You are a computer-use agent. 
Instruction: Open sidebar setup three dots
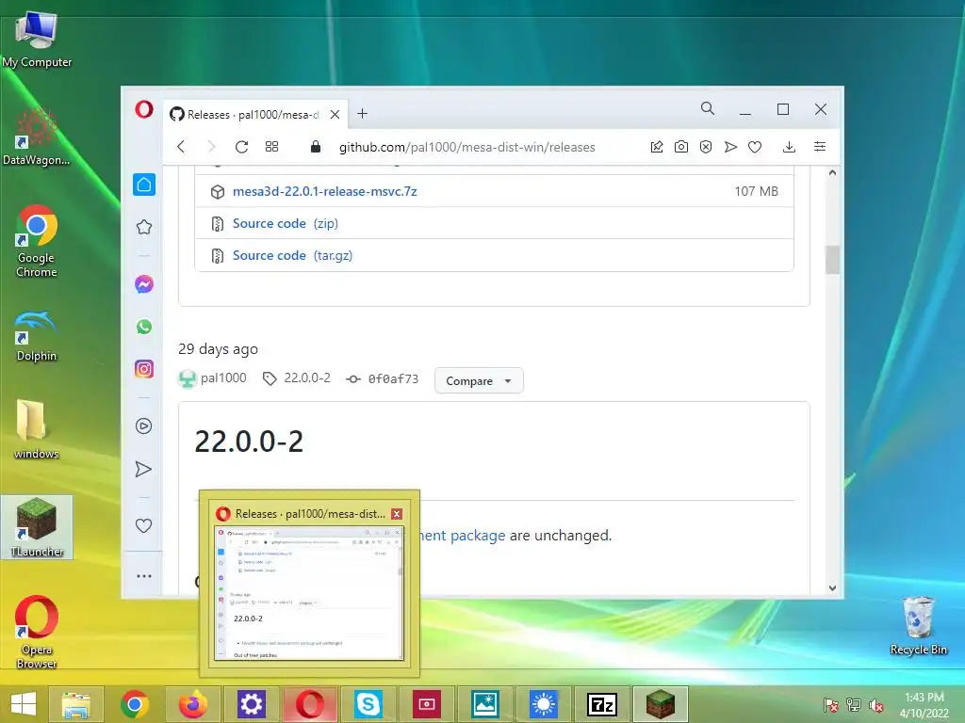click(x=144, y=576)
